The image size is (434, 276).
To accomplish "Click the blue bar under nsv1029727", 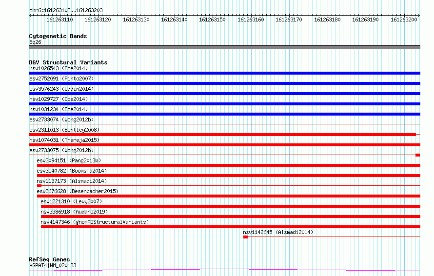I will click(x=224, y=104).
